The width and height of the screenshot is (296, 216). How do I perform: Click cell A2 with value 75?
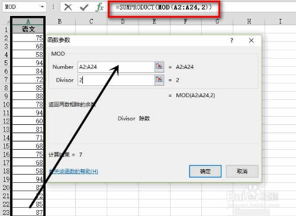28,38
